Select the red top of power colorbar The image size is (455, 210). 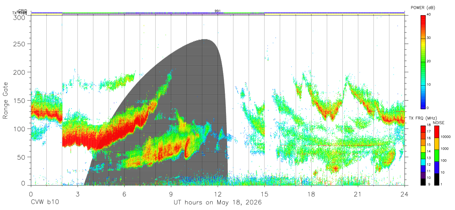(423, 20)
